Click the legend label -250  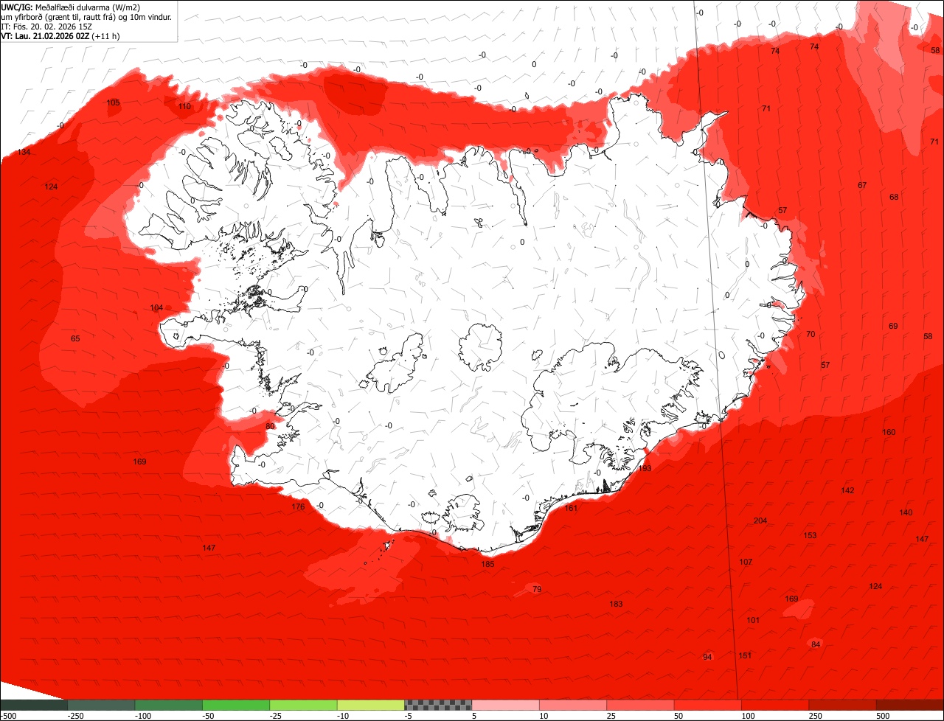(74, 716)
